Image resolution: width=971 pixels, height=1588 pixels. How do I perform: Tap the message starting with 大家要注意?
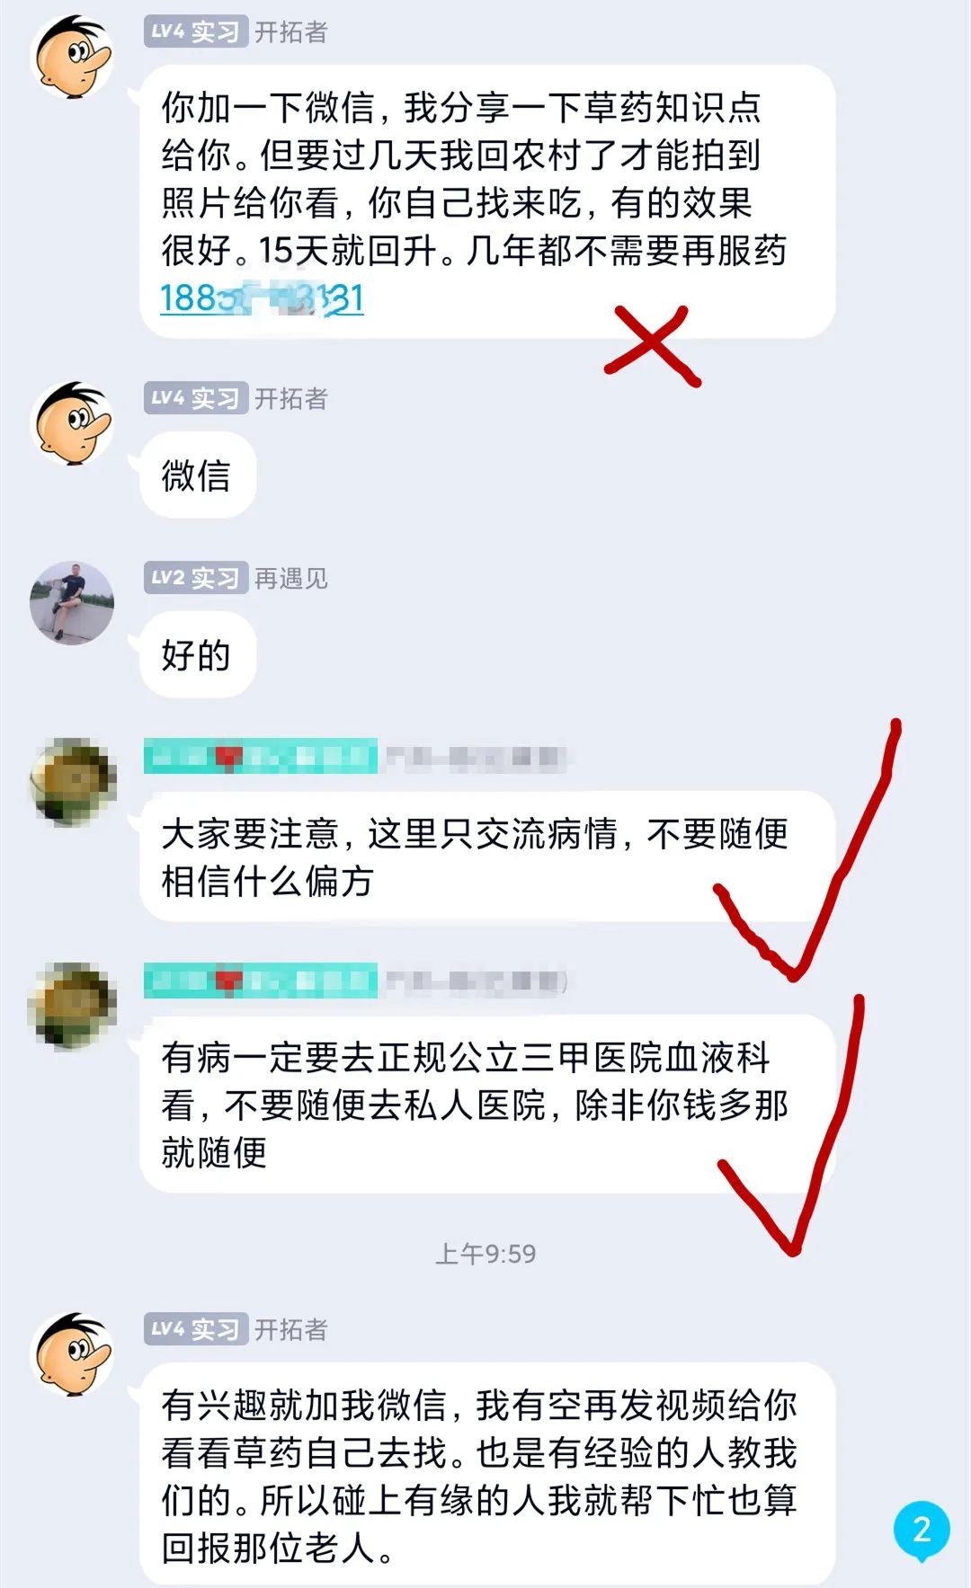coord(487,856)
